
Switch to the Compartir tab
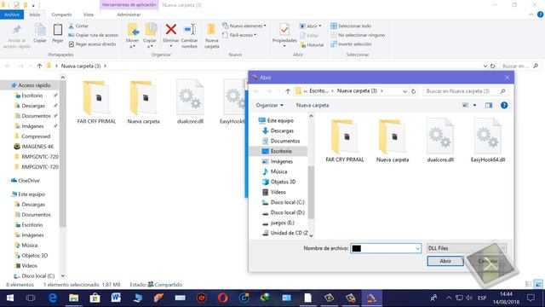pos(61,14)
